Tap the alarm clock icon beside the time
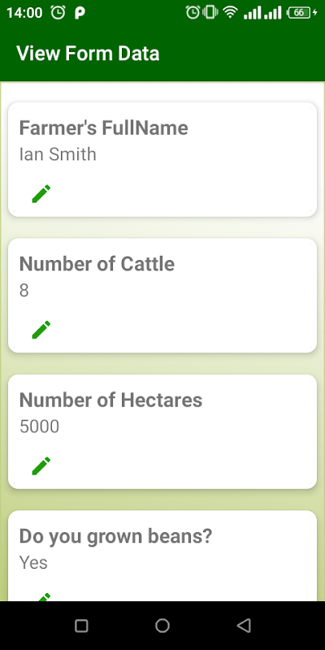This screenshot has height=650, width=325. point(58,12)
